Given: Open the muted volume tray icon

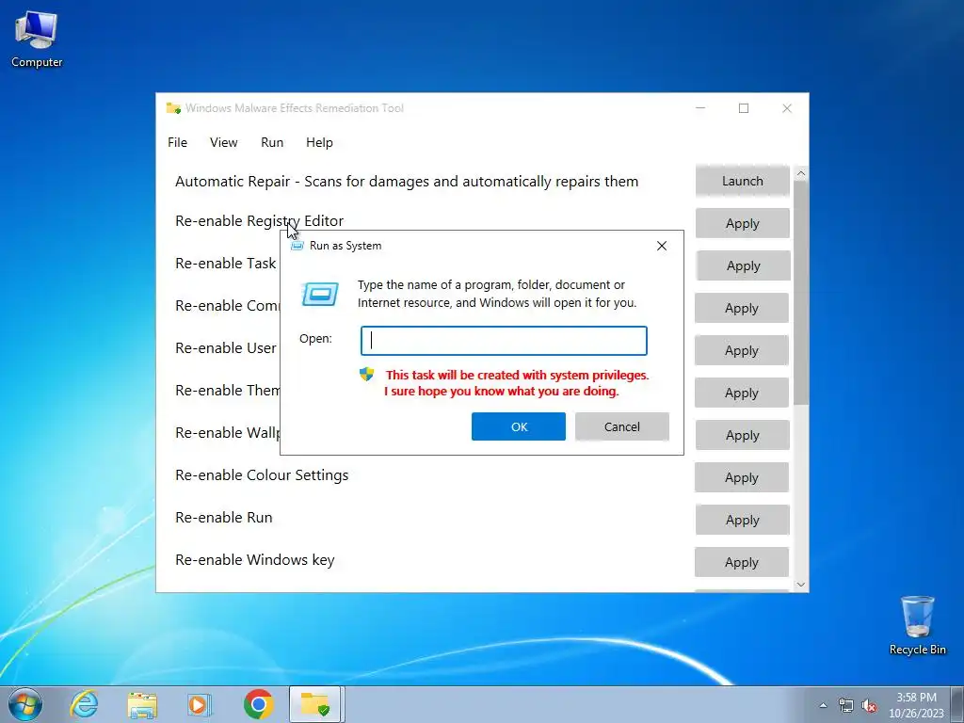Looking at the screenshot, I should tap(869, 705).
